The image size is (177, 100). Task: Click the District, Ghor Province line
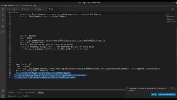(43, 16)
